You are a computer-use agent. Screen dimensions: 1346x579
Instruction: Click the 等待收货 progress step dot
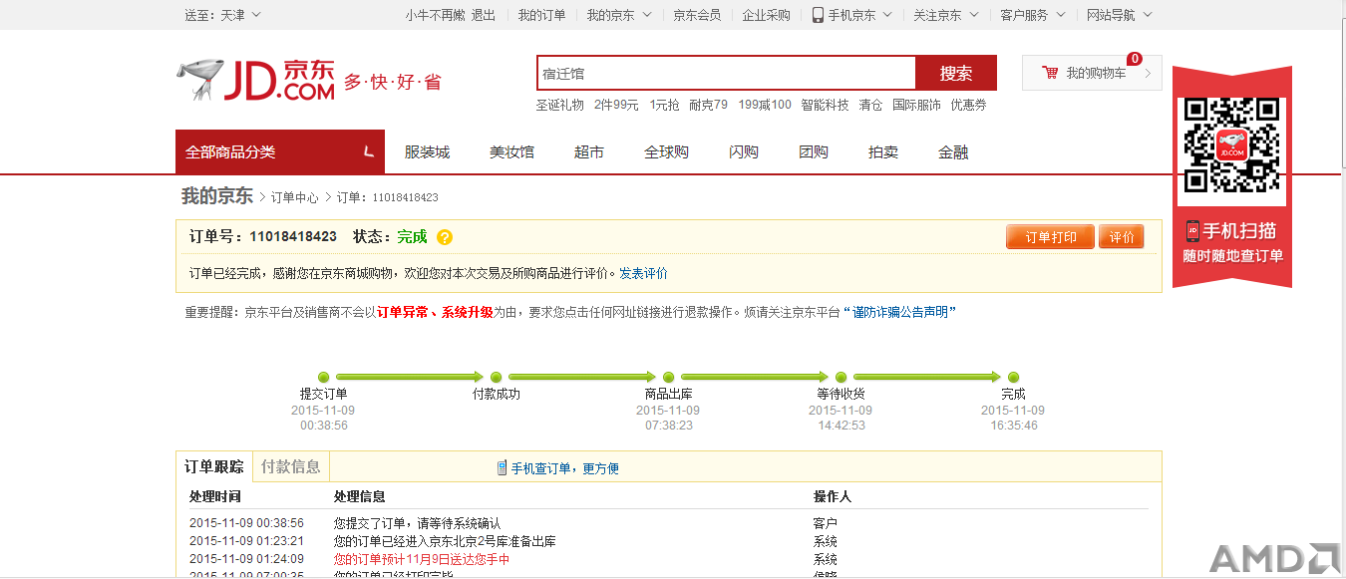tap(841, 377)
